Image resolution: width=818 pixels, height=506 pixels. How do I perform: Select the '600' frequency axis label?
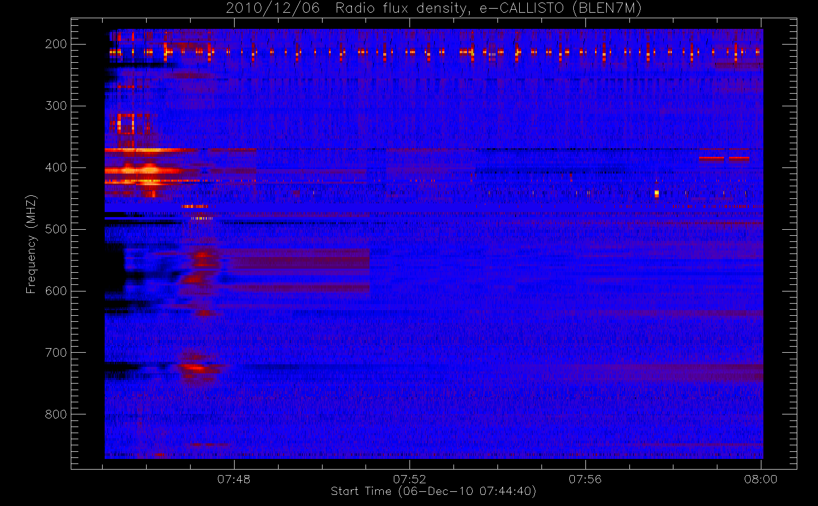[x=56, y=291]
